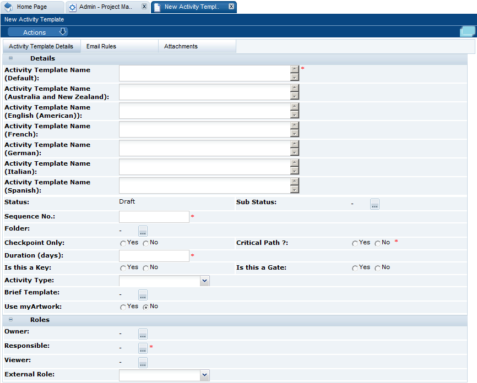Click the document icon on New Activity Template tab
The height and width of the screenshot is (383, 477).
[156, 7]
